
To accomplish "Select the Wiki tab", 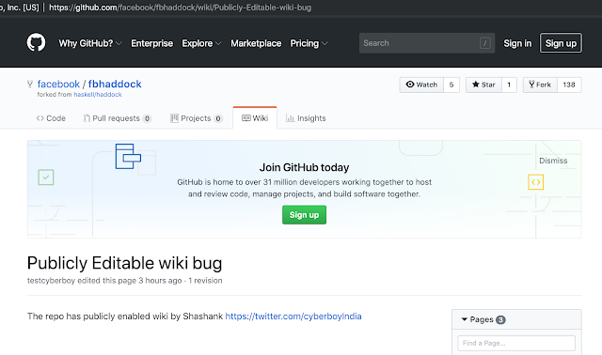I will (255, 118).
